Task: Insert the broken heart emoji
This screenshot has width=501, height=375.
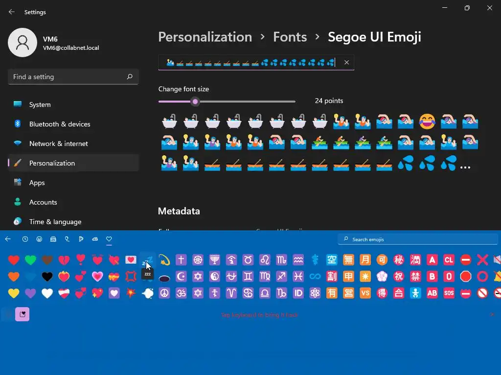Action: (x=64, y=260)
